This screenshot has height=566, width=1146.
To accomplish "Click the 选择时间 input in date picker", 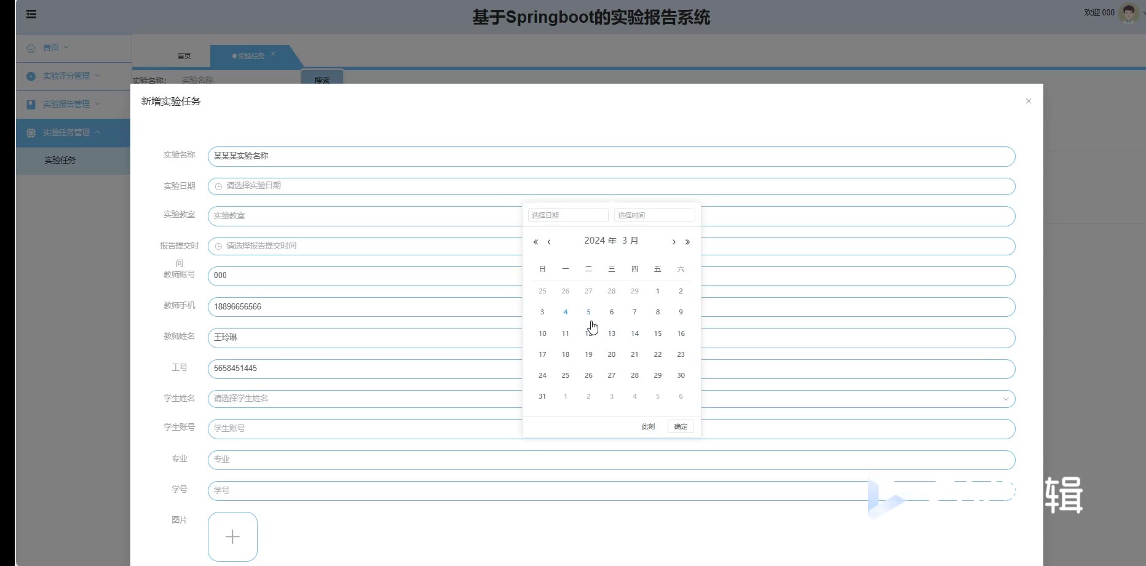I will (655, 215).
